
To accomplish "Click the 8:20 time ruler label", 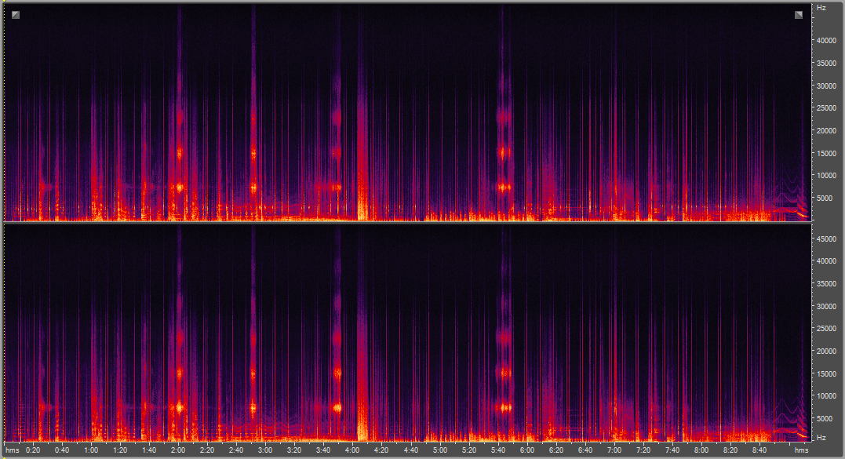I will [730, 450].
